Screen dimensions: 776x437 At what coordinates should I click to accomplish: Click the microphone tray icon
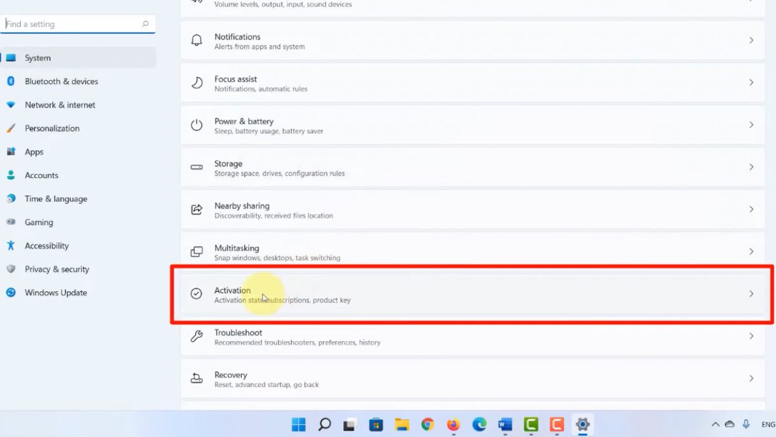coord(746,425)
